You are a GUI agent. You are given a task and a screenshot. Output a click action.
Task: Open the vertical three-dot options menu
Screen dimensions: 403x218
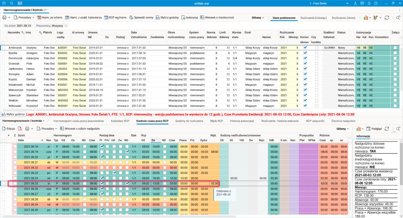tap(399, 10)
